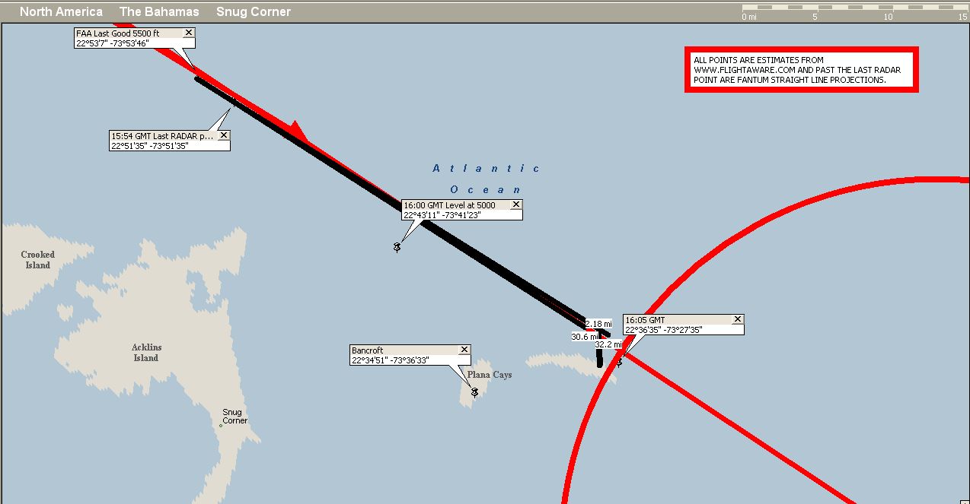The height and width of the screenshot is (504, 970).
Task: Close the 16:05 GMT balloon
Action: tap(737, 319)
